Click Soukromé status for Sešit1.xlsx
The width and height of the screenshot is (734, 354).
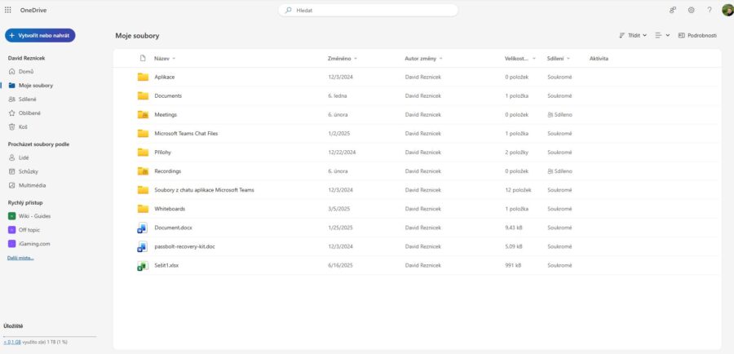click(559, 265)
